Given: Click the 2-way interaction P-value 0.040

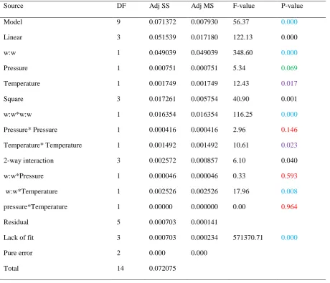Looking at the screenshot, I should pyautogui.click(x=289, y=160).
